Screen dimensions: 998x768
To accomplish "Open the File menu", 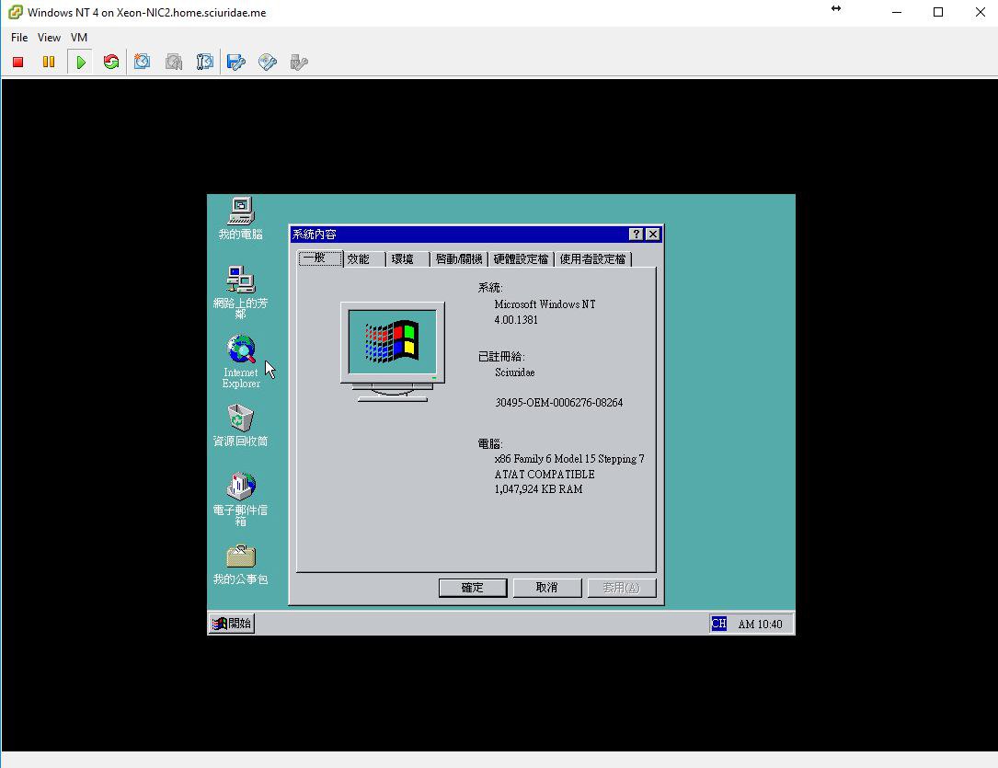I will coord(19,38).
